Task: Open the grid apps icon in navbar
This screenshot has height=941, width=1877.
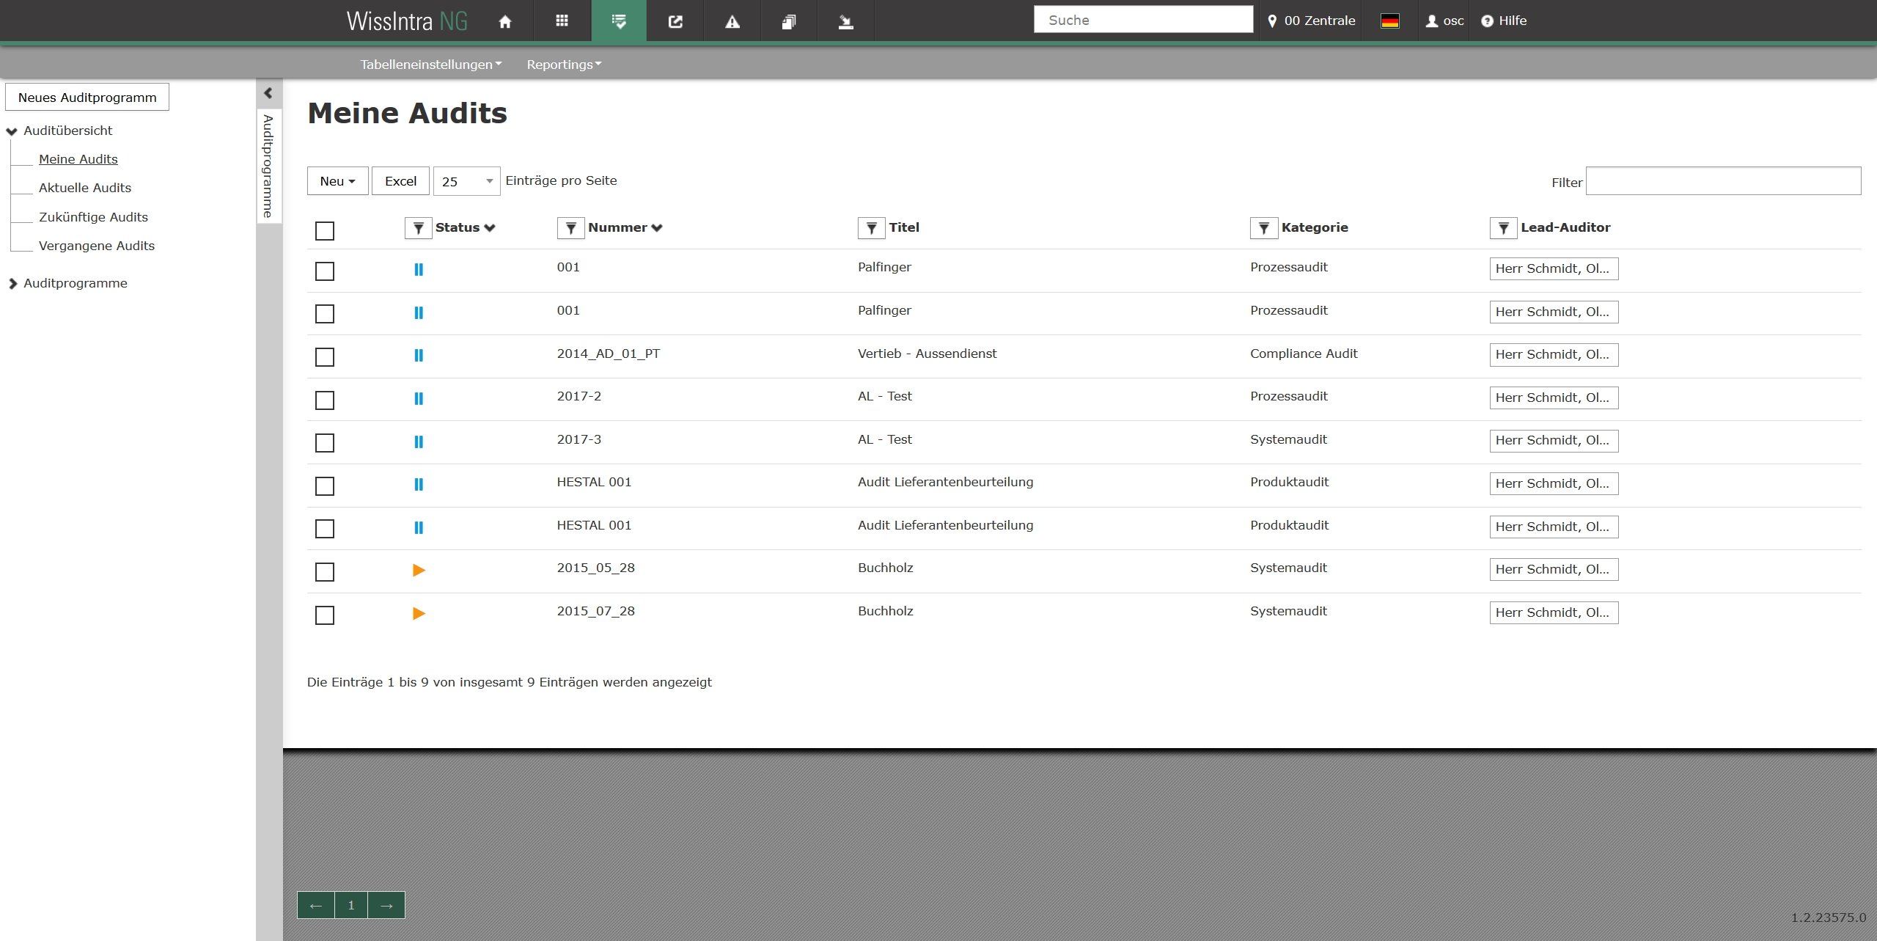Action: [x=562, y=21]
